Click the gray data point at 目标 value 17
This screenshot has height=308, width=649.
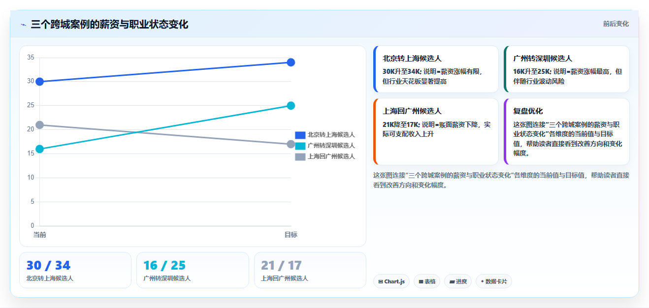click(291, 144)
